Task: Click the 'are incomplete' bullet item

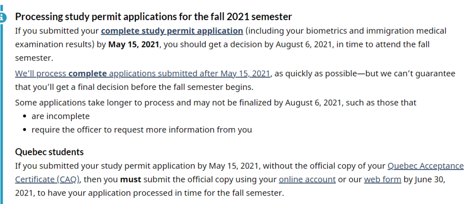Action: (x=60, y=116)
